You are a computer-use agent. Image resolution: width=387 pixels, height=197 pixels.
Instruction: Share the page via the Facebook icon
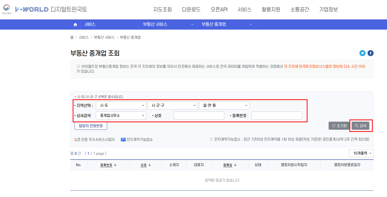tap(370, 53)
